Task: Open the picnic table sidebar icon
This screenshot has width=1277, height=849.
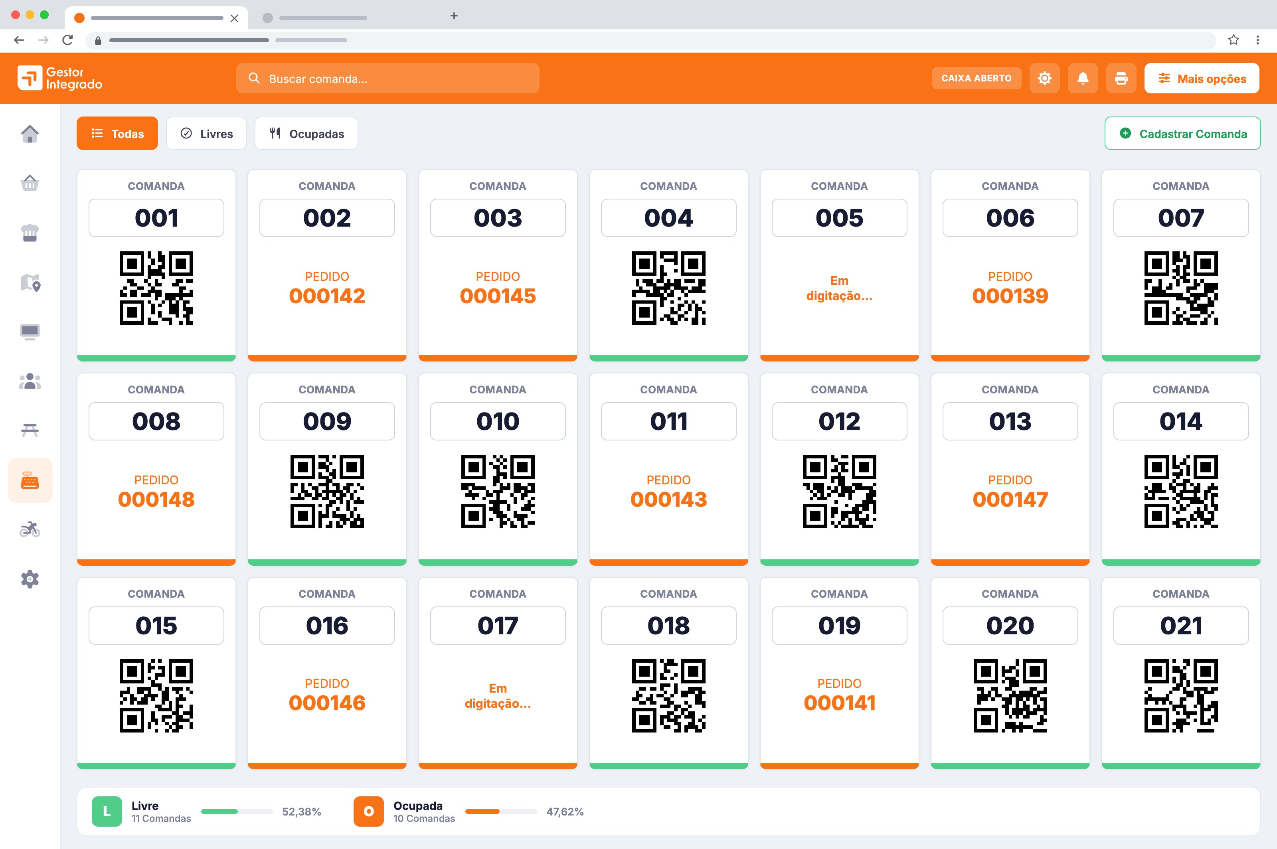Action: tap(30, 430)
